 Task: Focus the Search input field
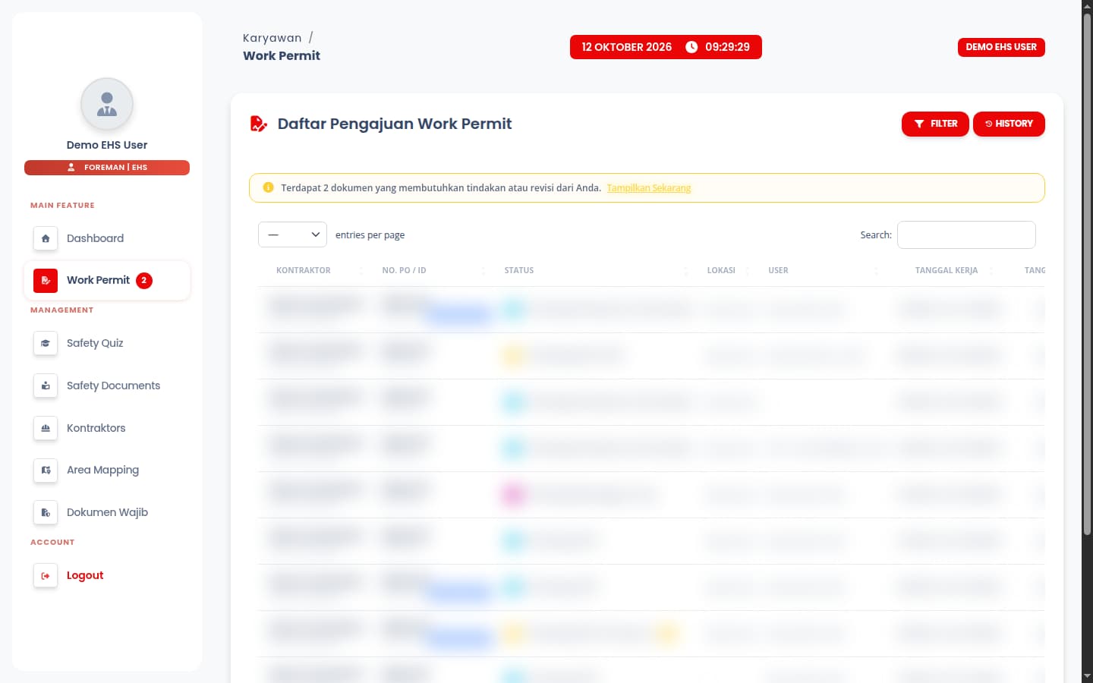(966, 234)
